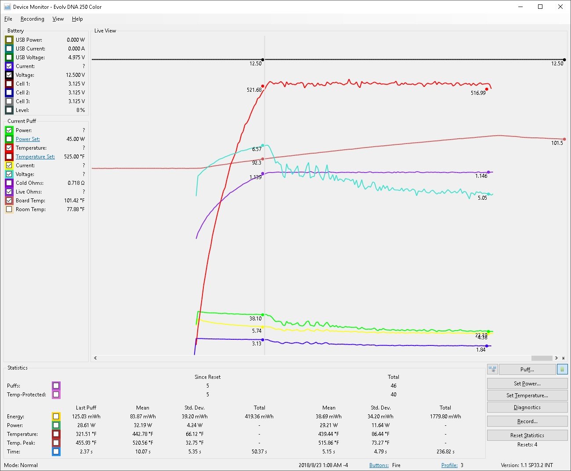Image resolution: width=571 pixels, height=471 pixels.
Task: Open the Recording menu
Action: [32, 19]
